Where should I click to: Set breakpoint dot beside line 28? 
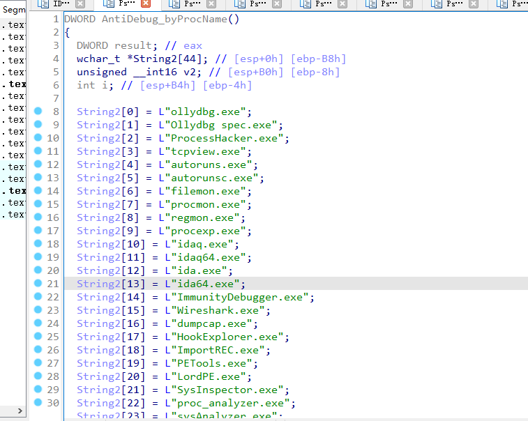coord(38,376)
